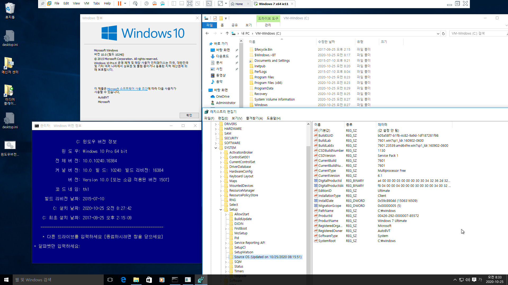The width and height of the screenshot is (508, 285).
Task: Revert the VM to previous snapshot
Action: pos(155,4)
